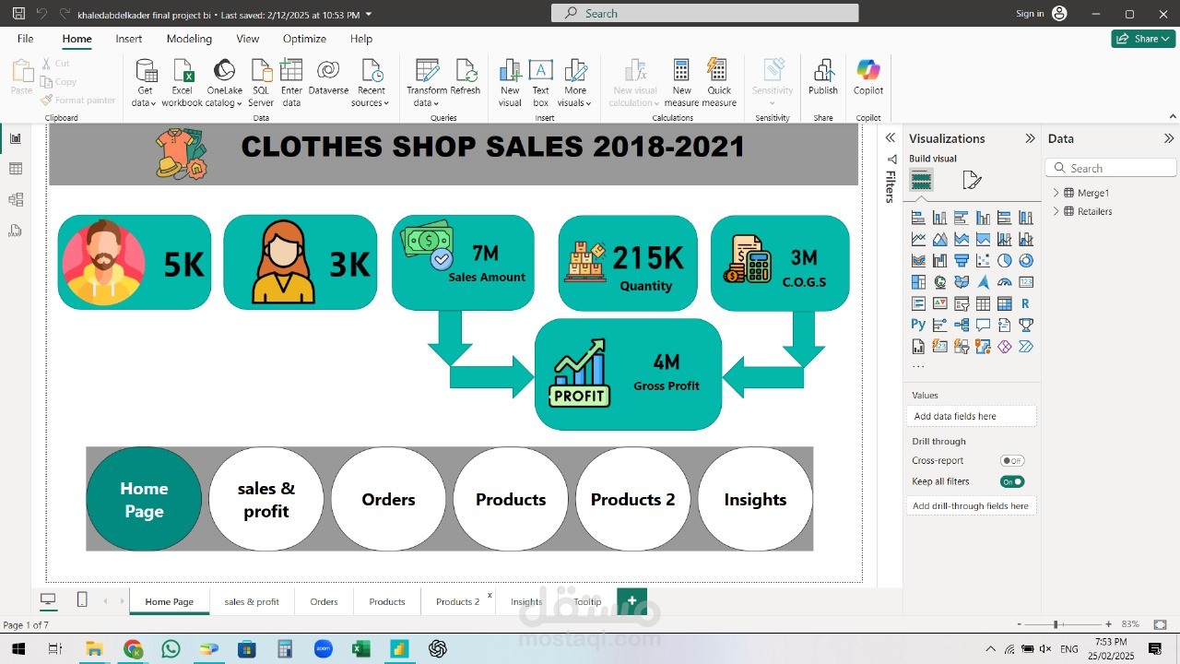This screenshot has height=664, width=1180.
Task: Select the line chart visual
Action: click(x=918, y=240)
